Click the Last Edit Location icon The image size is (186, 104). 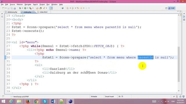point(78,8)
